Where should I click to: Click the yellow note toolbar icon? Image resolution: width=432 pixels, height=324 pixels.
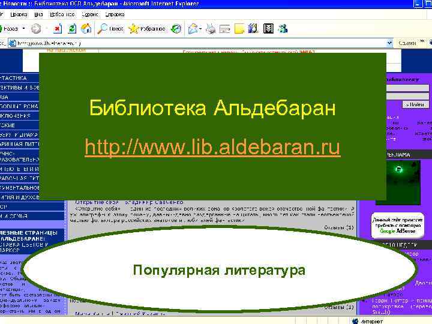point(239,29)
